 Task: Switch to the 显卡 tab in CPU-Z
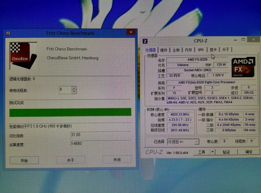tap(213, 49)
